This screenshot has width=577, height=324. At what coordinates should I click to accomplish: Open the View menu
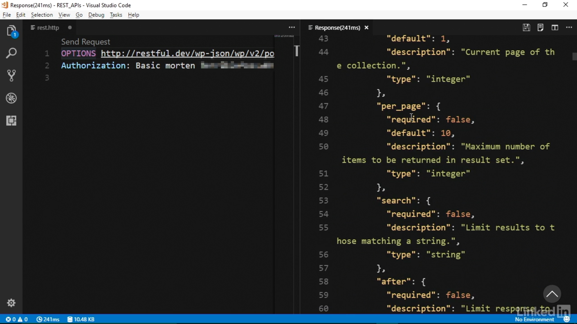[64, 15]
